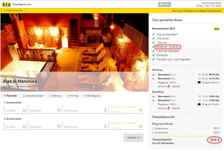Click 'Preisübersicht' heading

tap(163, 117)
